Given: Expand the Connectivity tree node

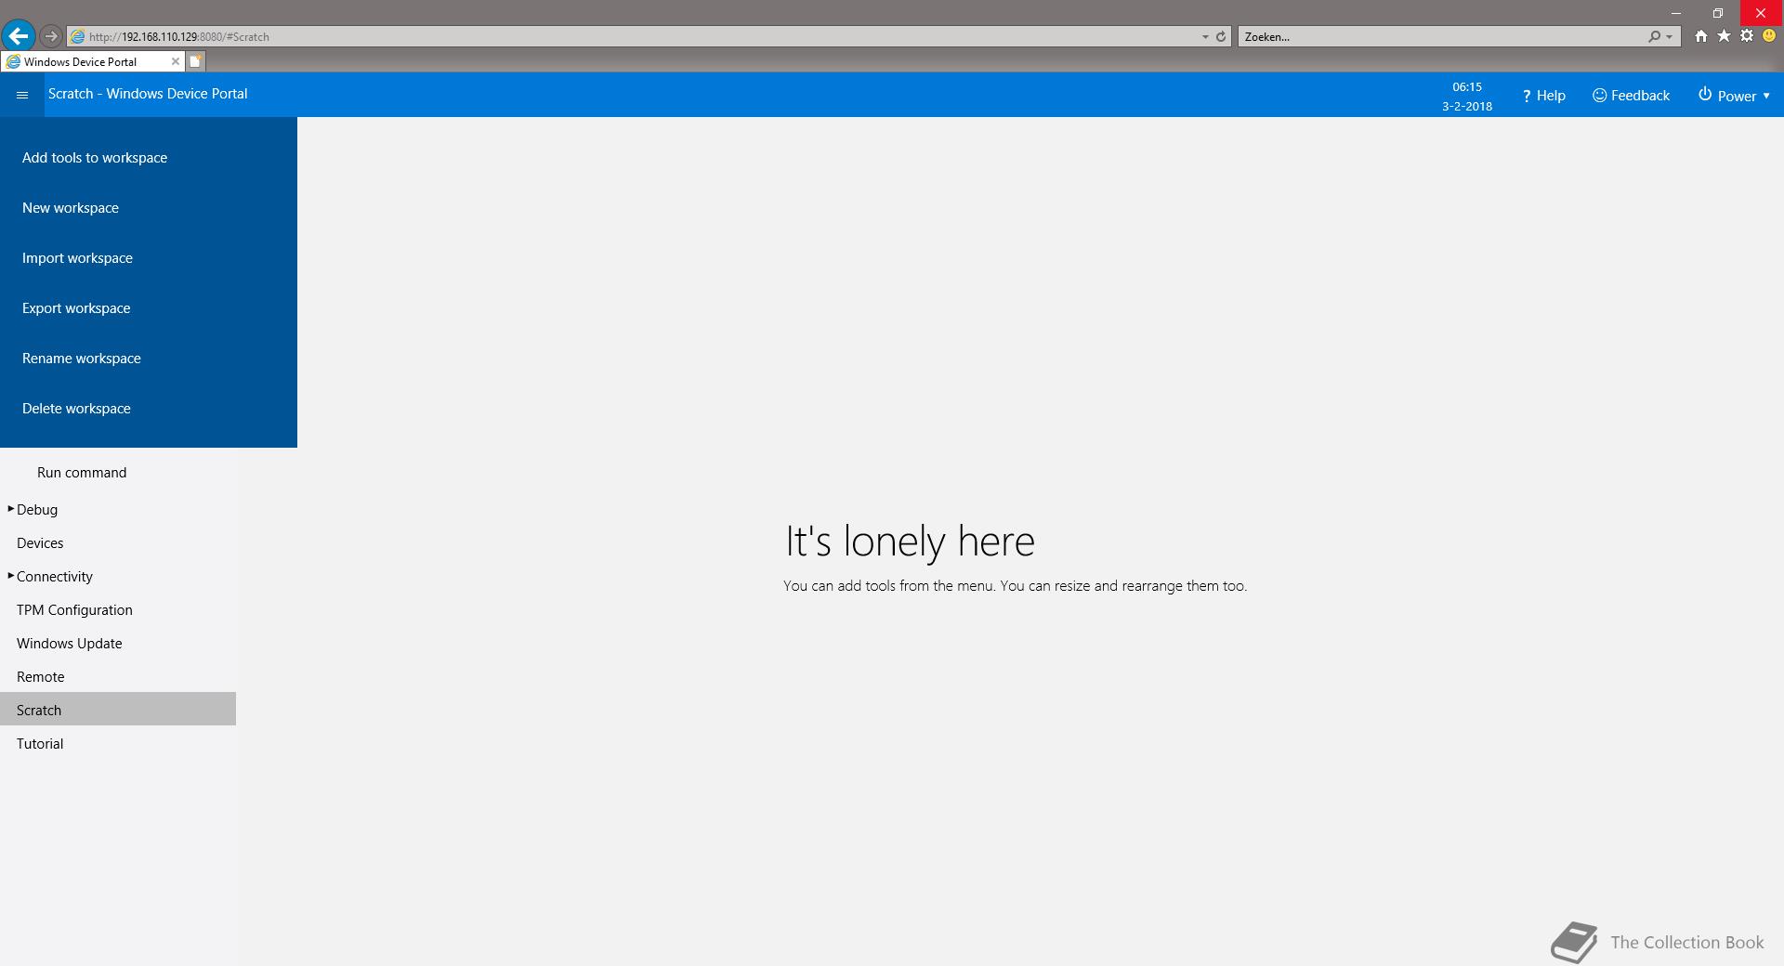Looking at the screenshot, I should coord(10,576).
